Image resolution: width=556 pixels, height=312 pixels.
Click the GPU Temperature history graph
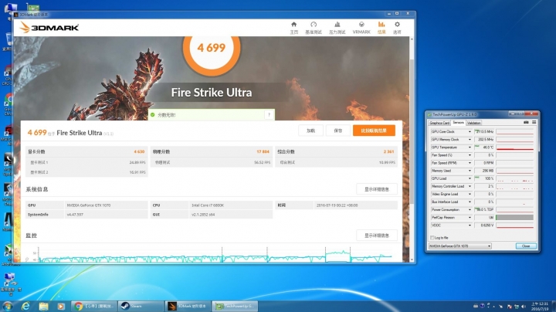(x=515, y=148)
